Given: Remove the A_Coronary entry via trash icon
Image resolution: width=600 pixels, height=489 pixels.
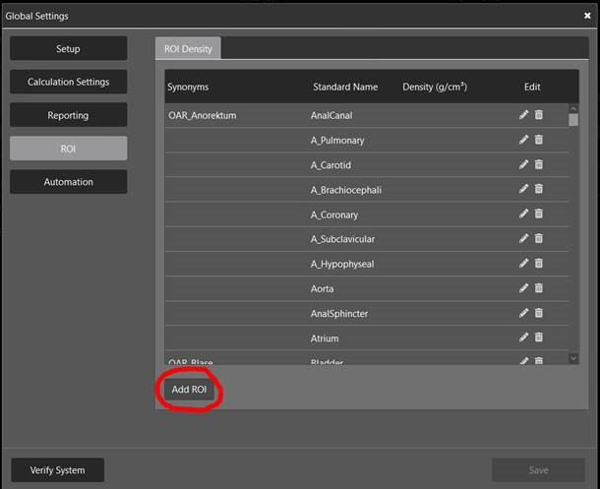Looking at the screenshot, I should [539, 214].
